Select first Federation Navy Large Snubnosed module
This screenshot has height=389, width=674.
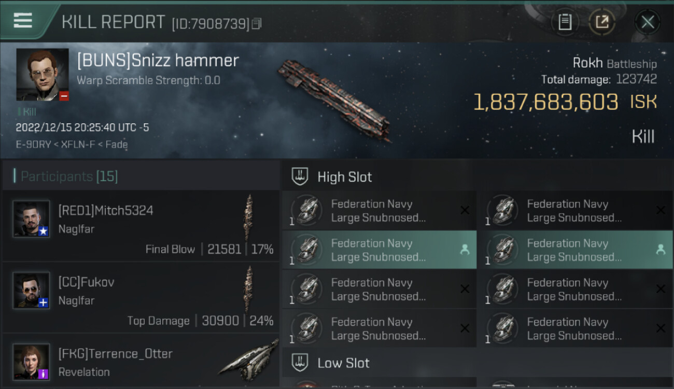click(379, 211)
